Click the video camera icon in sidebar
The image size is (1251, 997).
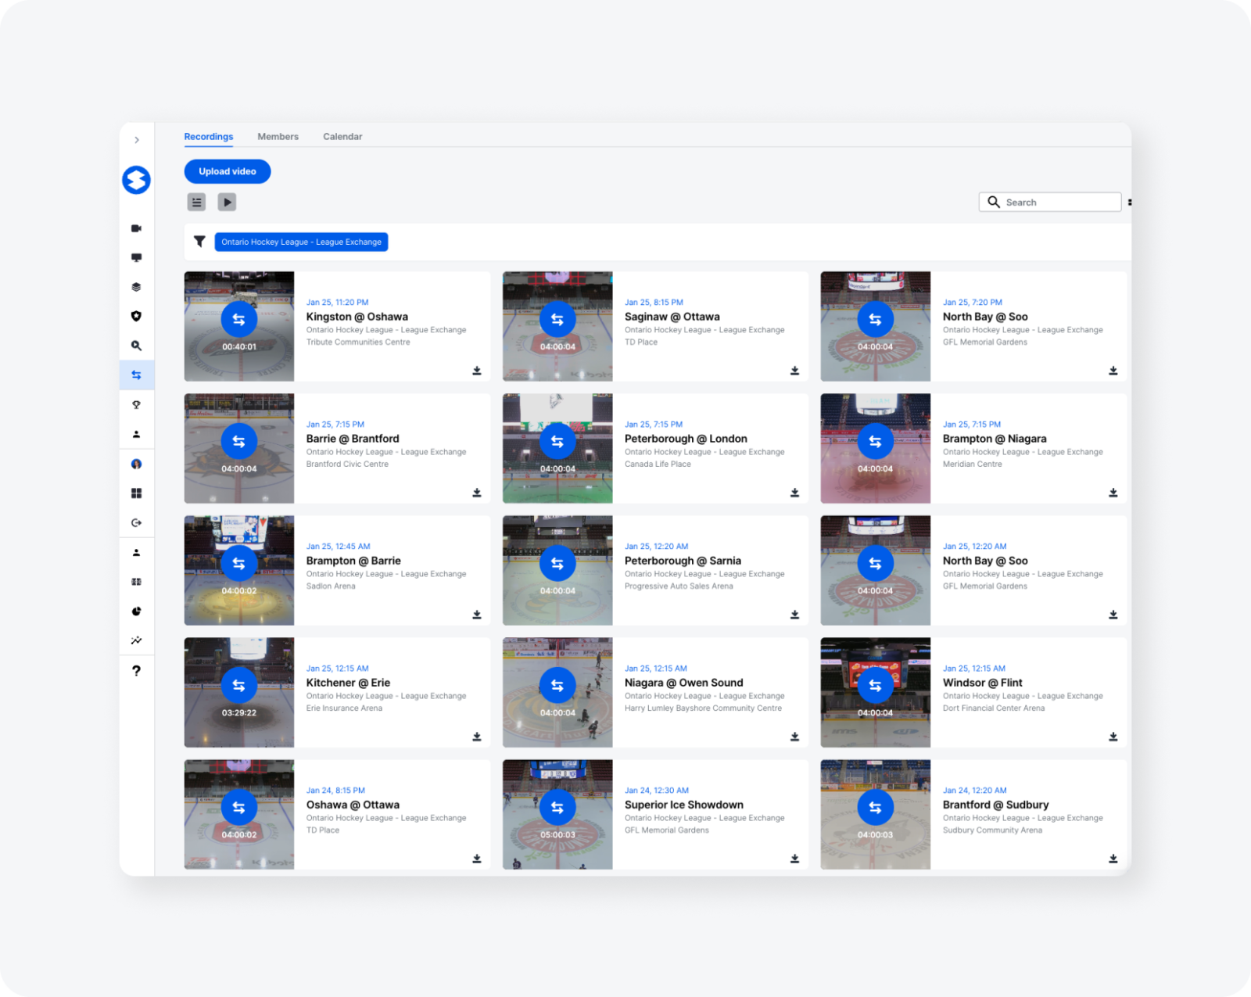pyautogui.click(x=136, y=228)
